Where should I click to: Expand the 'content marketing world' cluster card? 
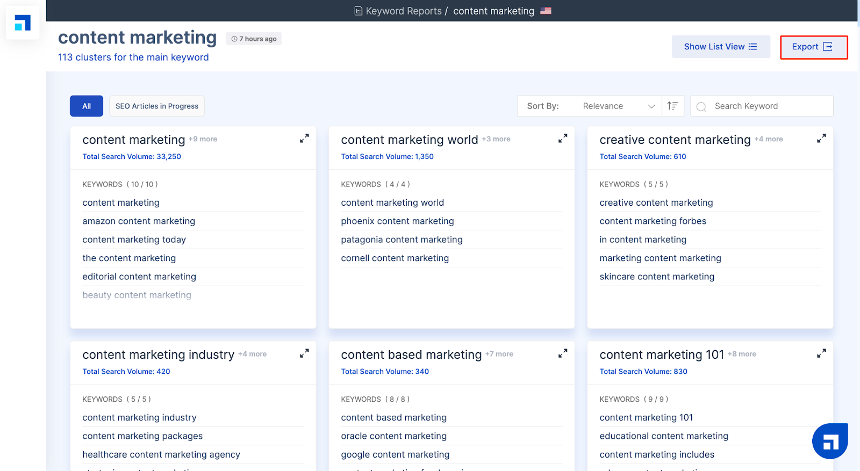click(x=563, y=139)
